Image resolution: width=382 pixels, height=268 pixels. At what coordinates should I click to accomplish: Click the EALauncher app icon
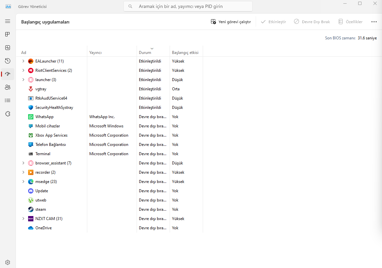coord(31,61)
